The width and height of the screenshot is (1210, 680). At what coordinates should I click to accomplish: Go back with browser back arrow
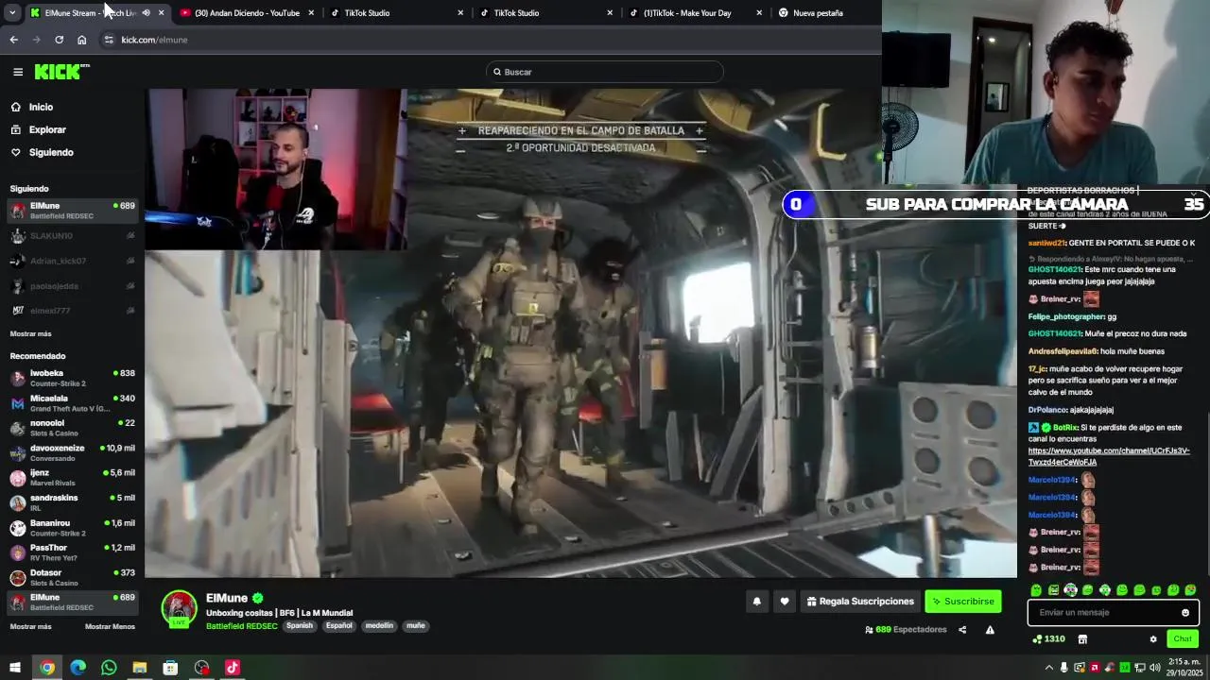(13, 40)
